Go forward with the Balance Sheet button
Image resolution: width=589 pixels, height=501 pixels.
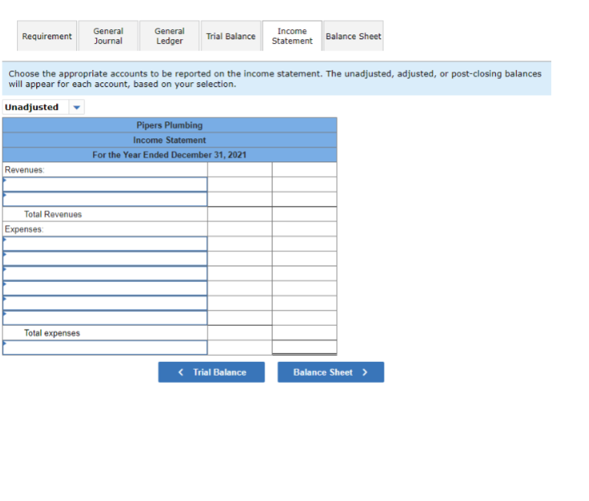coord(331,372)
